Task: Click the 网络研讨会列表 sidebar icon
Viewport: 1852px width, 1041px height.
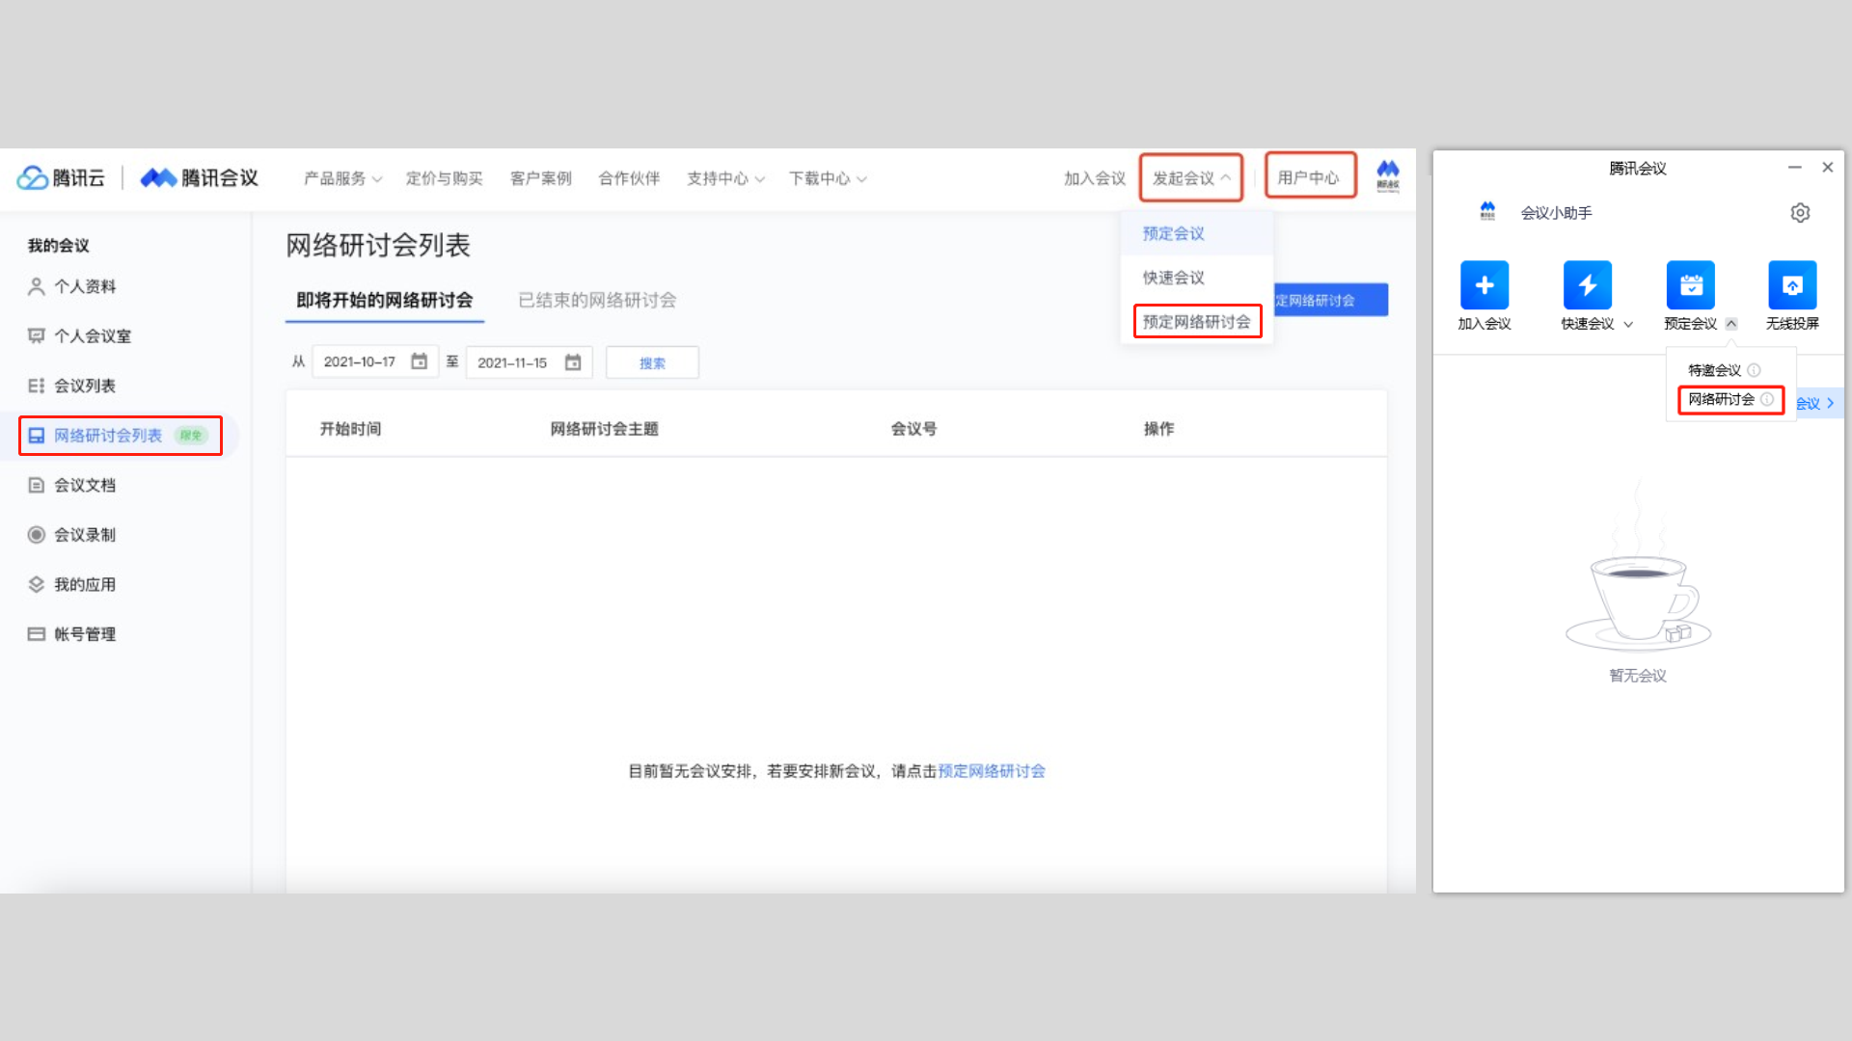Action: [37, 436]
